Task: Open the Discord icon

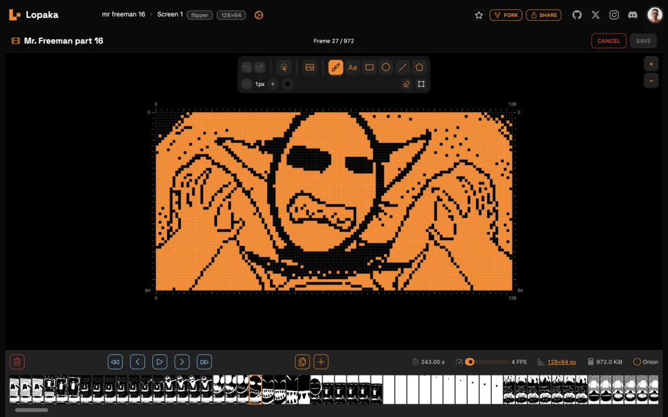Action: point(633,15)
